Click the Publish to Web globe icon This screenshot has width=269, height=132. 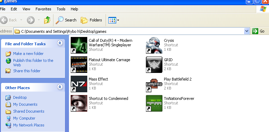pos(8,61)
